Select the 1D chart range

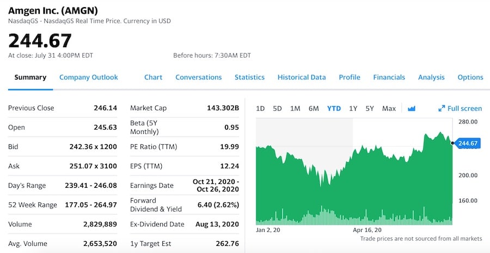[x=260, y=108]
